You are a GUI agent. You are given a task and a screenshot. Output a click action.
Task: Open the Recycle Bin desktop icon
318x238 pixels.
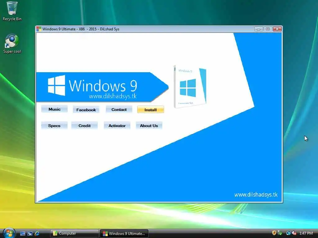(x=12, y=11)
